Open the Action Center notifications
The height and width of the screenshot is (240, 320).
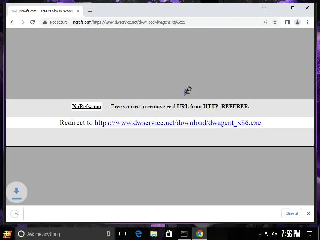pyautogui.click(x=310, y=234)
